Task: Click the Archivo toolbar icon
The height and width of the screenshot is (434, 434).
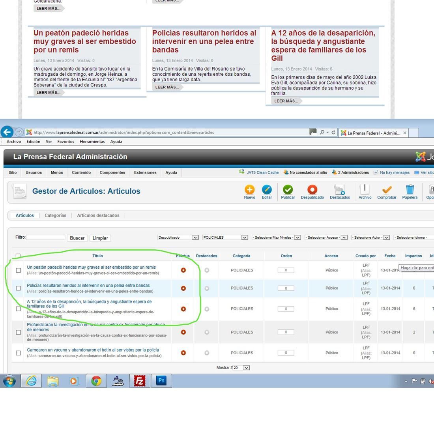Action: click(x=365, y=190)
